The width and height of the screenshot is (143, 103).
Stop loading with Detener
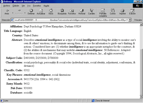(31, 12)
